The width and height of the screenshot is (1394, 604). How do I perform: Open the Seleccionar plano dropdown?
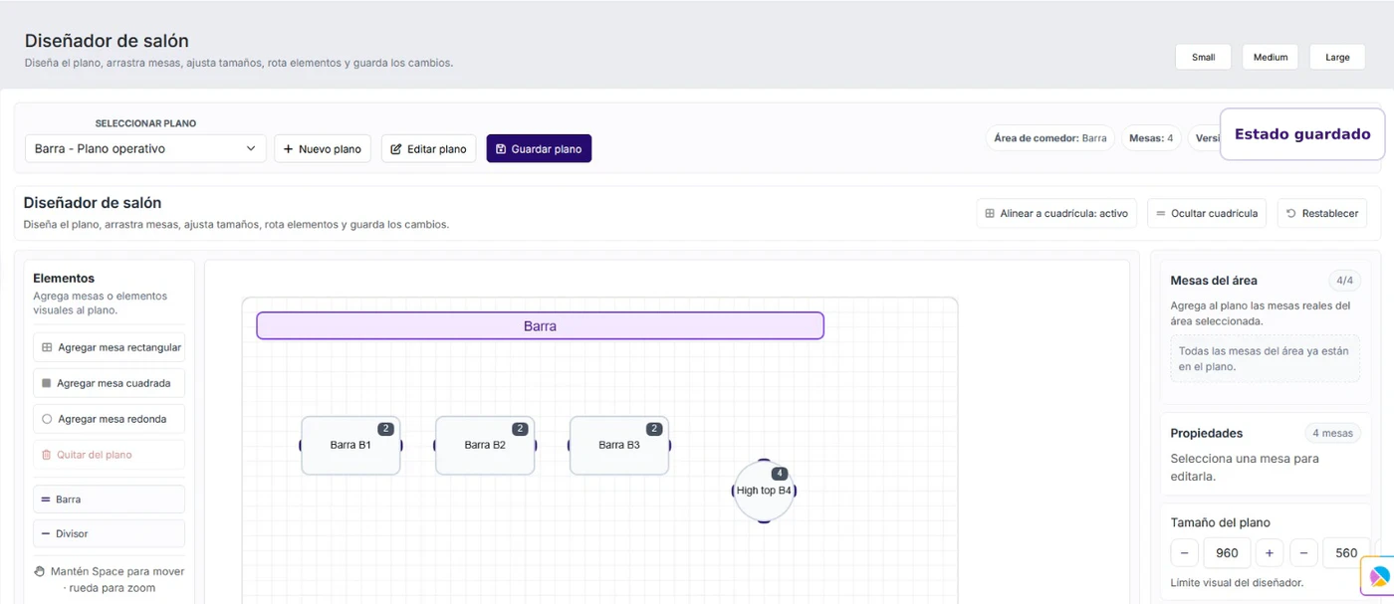click(x=145, y=148)
